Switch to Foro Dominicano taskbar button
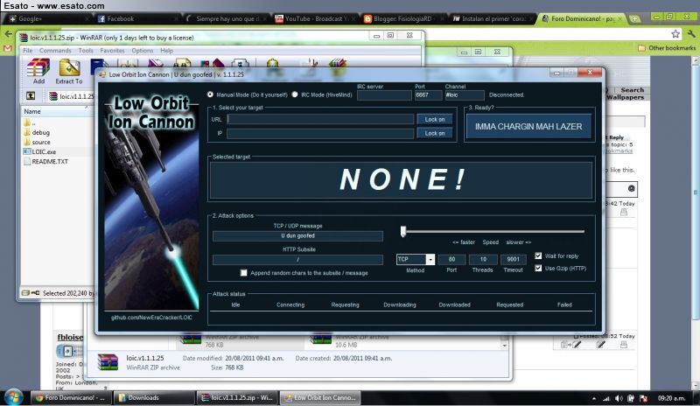The height and width of the screenshot is (406, 700). coord(71,397)
